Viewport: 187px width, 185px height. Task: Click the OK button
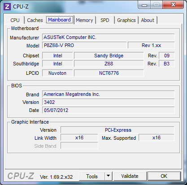click(164, 176)
